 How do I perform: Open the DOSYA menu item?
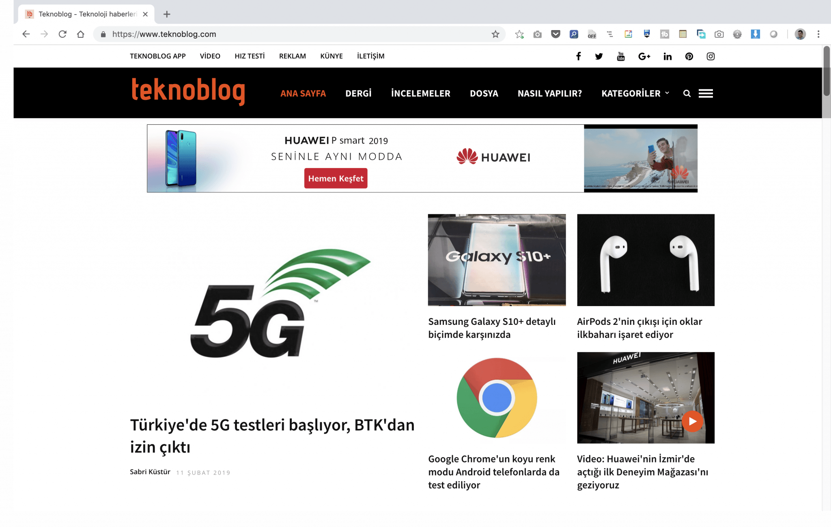click(x=484, y=93)
